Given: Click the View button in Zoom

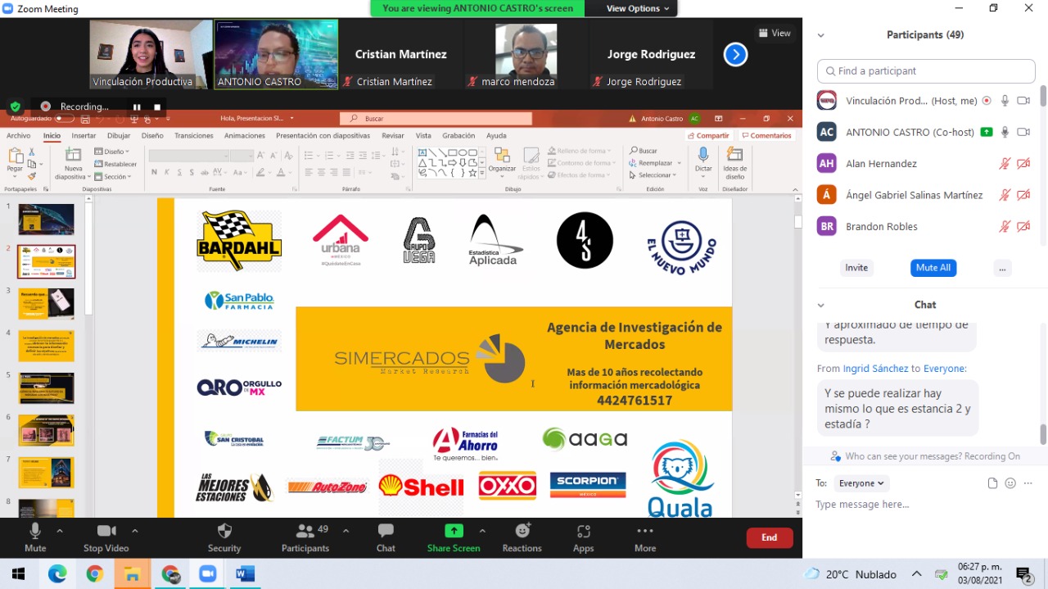Looking at the screenshot, I should pyautogui.click(x=775, y=34).
